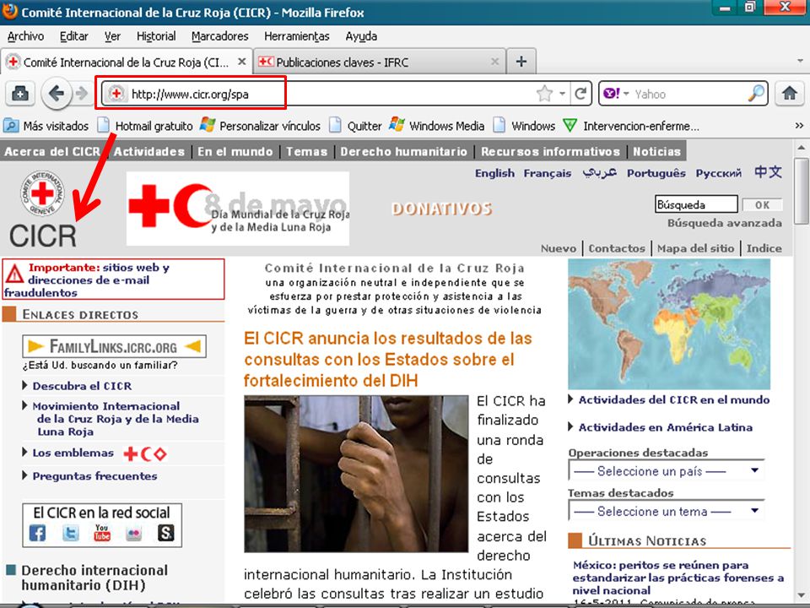Click the prisoner hand on bars photo

coord(356,474)
